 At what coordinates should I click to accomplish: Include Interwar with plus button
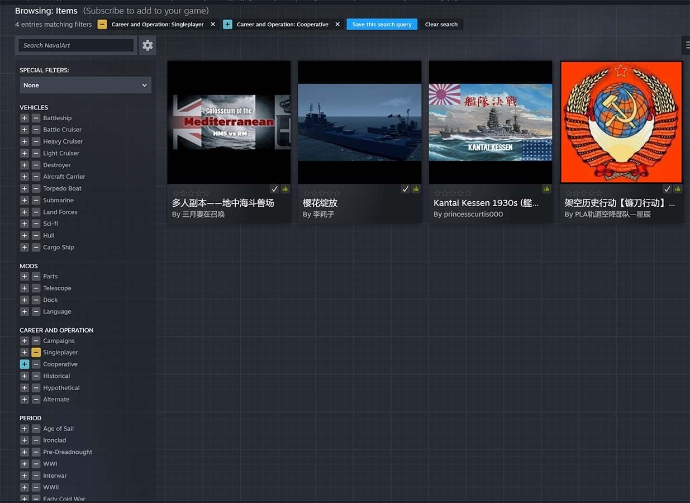25,475
